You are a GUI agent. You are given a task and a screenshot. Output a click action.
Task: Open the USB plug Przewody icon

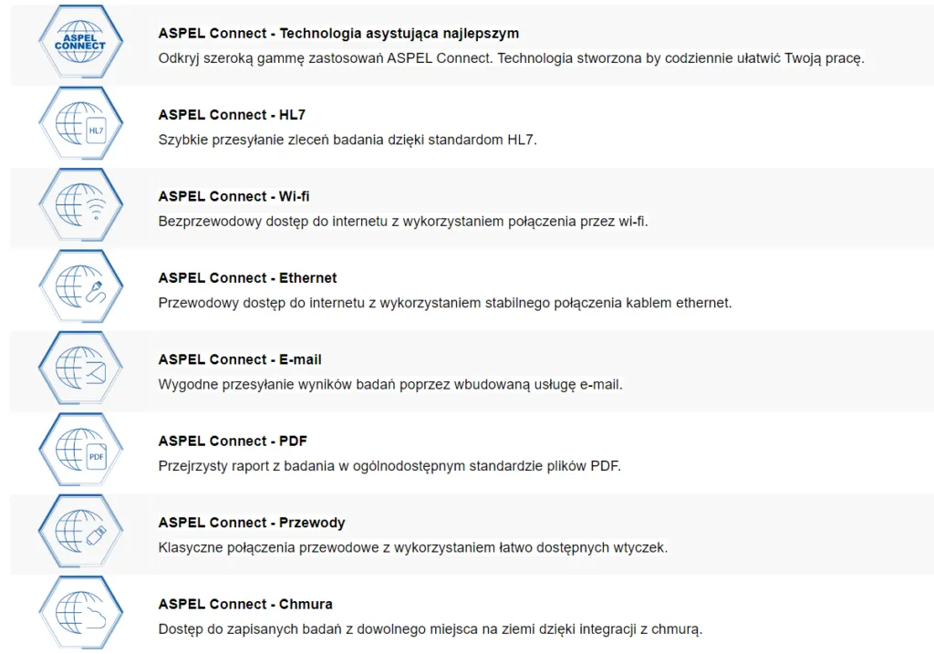[81, 531]
